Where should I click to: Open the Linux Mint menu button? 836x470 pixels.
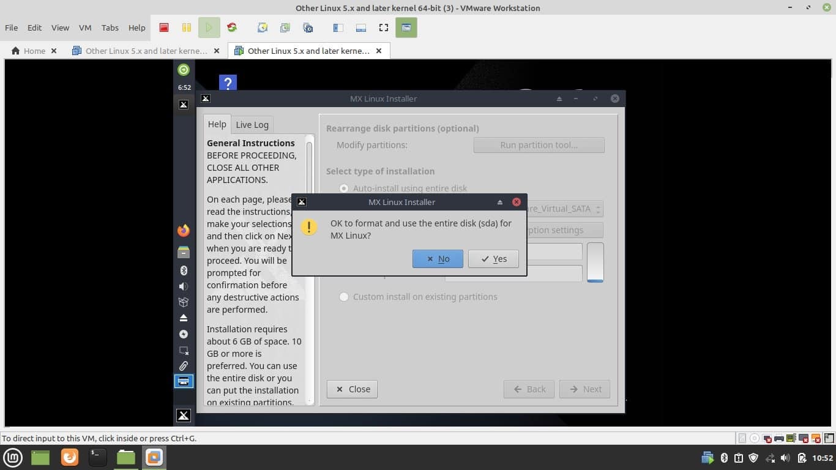(13, 457)
